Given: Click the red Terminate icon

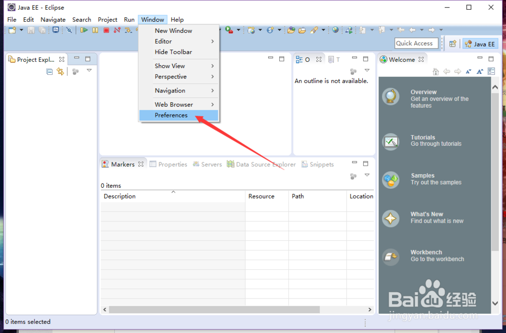Looking at the screenshot, I should click(x=106, y=30).
